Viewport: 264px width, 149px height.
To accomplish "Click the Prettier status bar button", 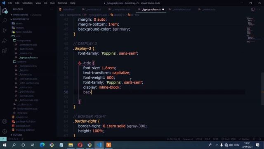I will click(x=244, y=139).
